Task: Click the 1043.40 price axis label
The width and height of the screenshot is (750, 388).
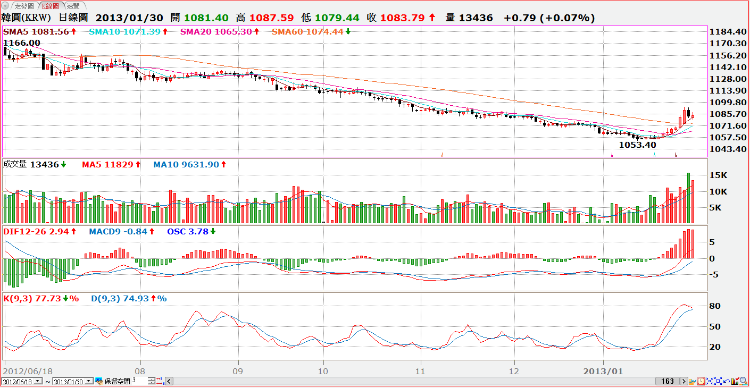Action: (x=728, y=149)
